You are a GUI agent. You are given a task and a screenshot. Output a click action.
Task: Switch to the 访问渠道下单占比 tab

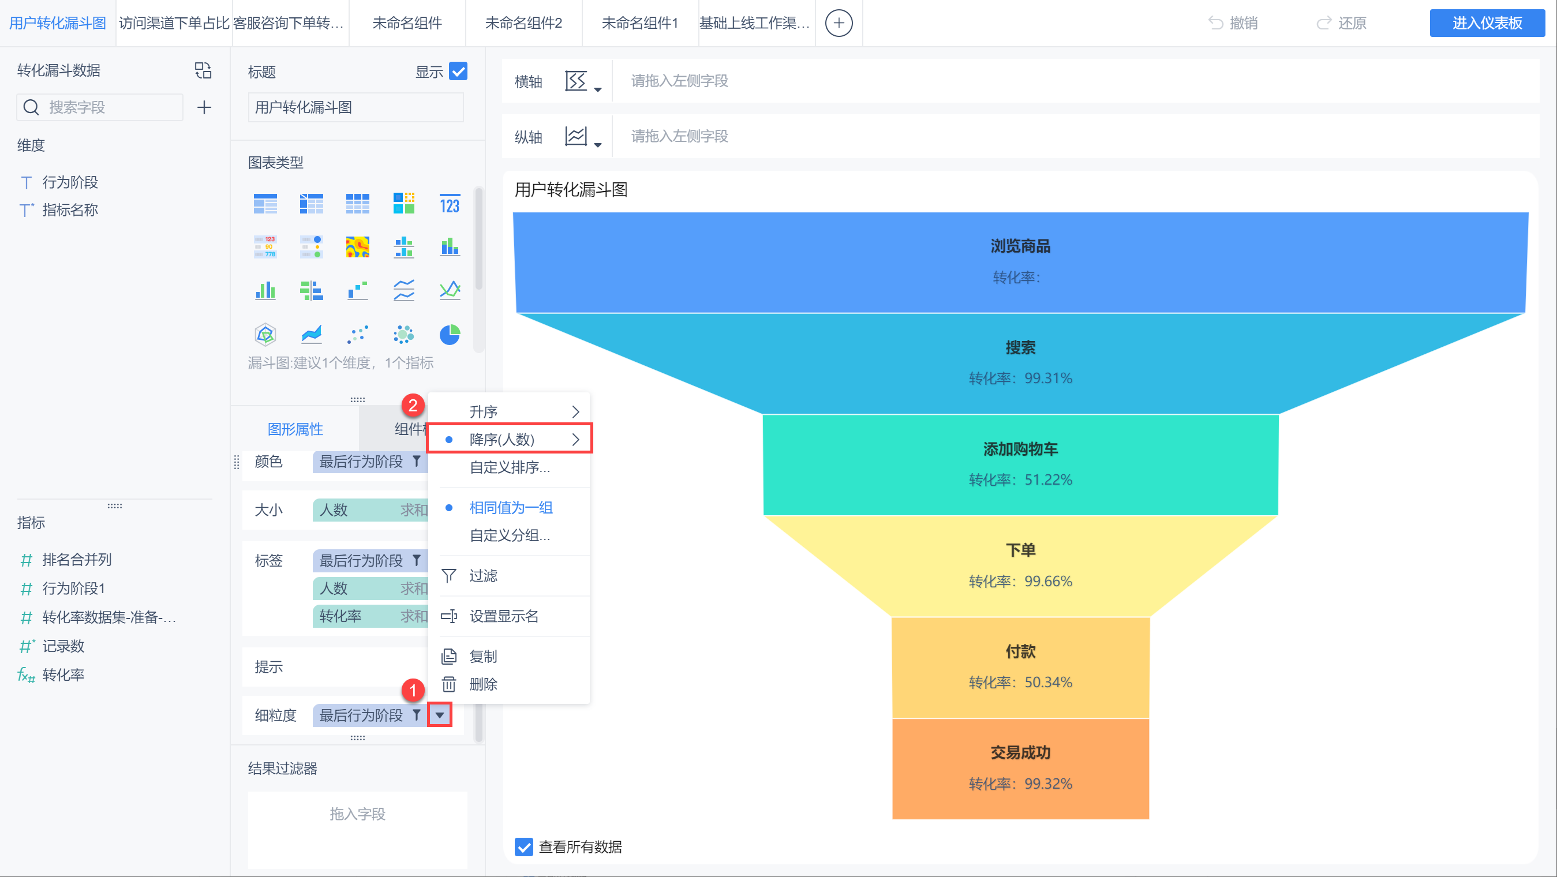[x=174, y=23]
